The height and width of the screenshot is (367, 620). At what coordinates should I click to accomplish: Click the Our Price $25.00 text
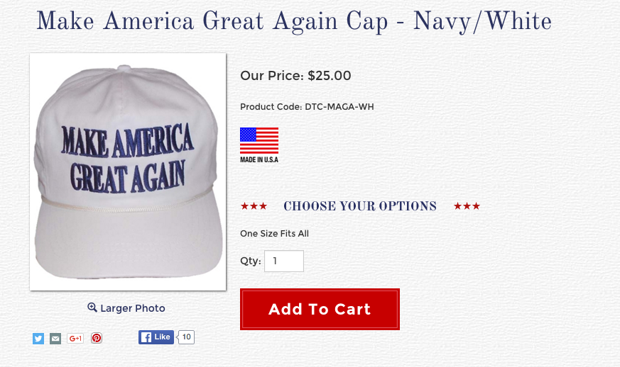click(295, 75)
